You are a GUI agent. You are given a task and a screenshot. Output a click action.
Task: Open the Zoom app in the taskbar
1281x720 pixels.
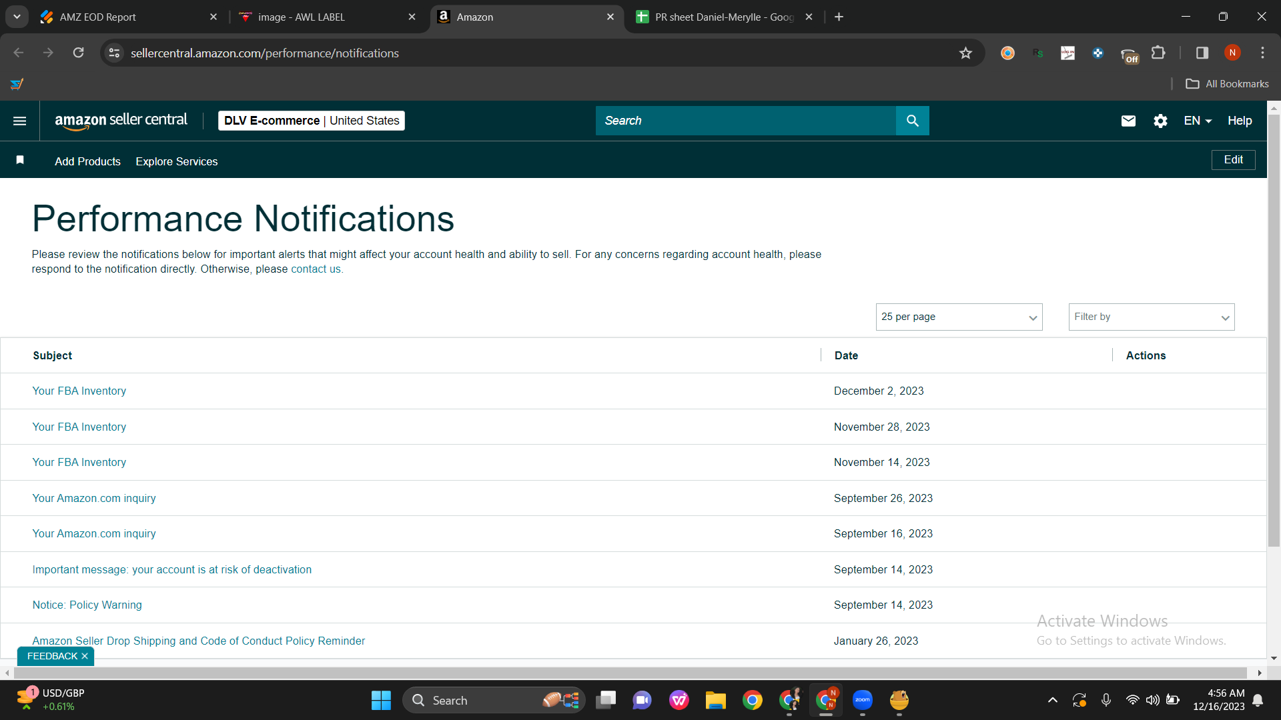(x=863, y=700)
